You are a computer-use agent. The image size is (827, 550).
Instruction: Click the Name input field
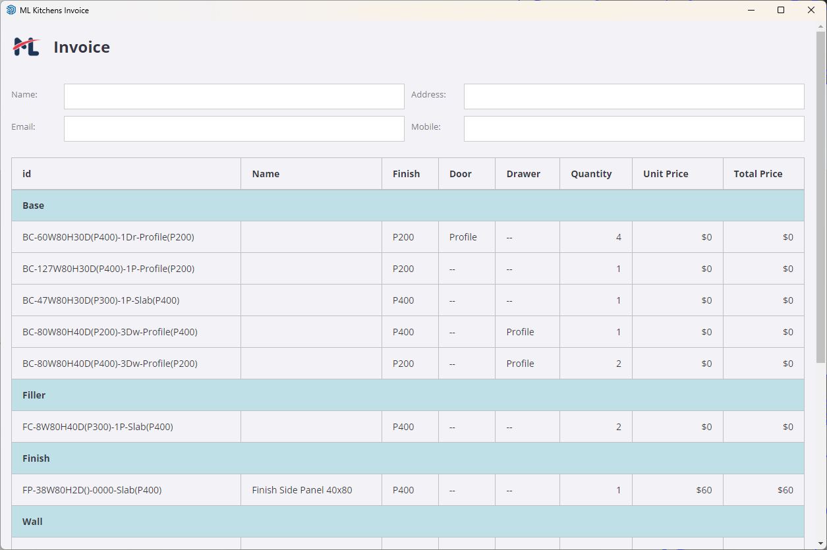pyautogui.click(x=233, y=96)
